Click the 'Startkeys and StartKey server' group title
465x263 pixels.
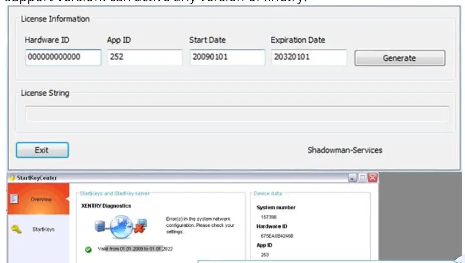(x=115, y=193)
